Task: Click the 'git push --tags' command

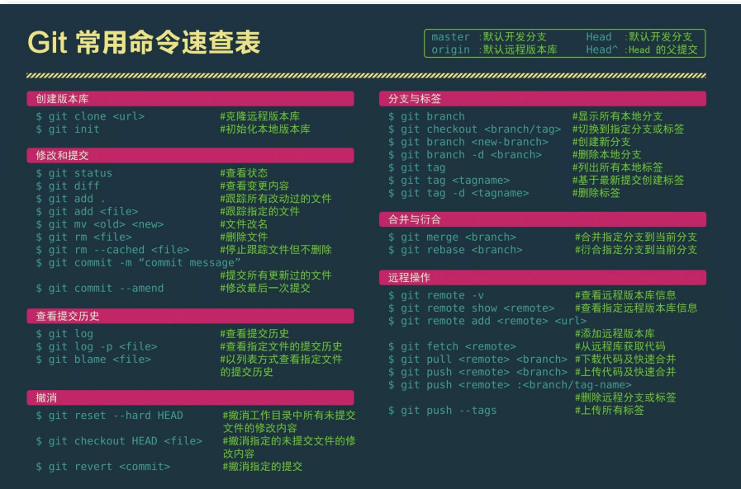Action: [442, 411]
